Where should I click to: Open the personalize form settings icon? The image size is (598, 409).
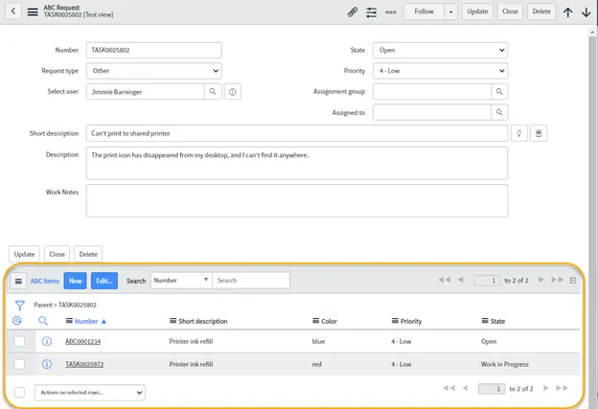pos(372,11)
